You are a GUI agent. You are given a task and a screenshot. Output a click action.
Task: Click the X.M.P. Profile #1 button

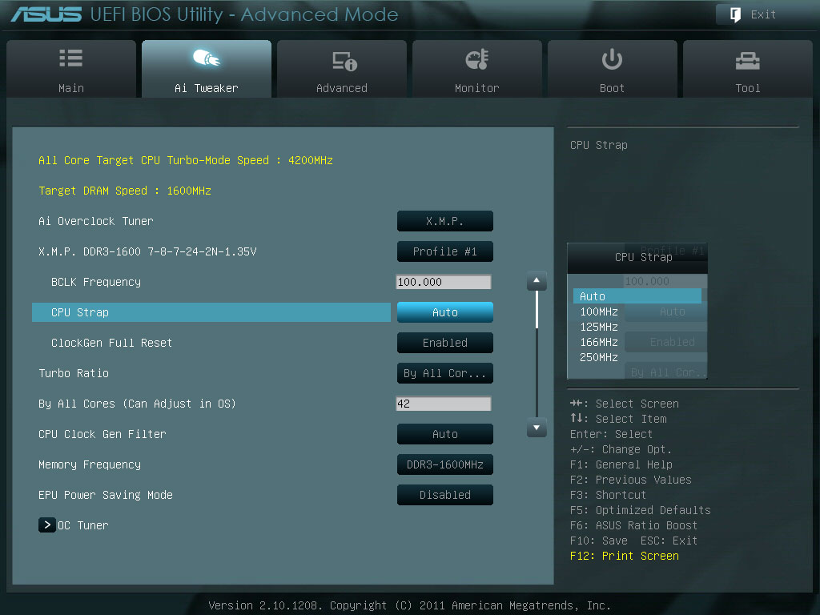pyautogui.click(x=444, y=251)
